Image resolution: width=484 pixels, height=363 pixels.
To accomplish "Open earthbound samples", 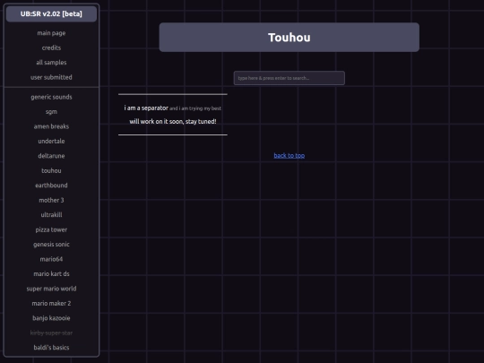I will 51,186.
